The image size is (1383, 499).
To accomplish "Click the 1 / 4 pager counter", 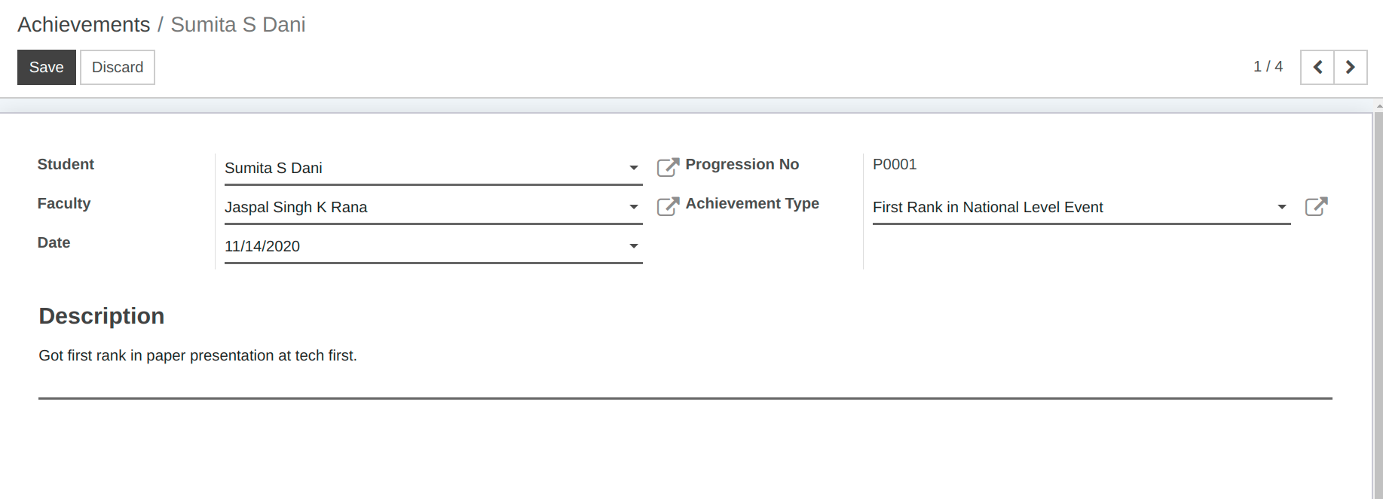I will tap(1268, 67).
